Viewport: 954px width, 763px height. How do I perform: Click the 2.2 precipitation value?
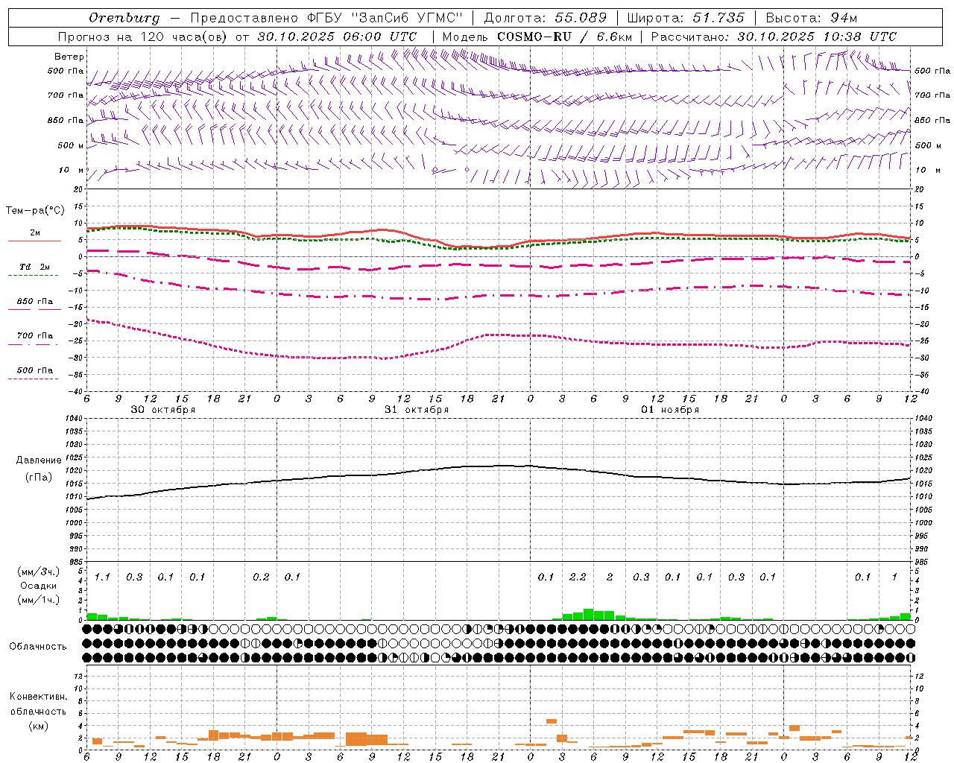tap(578, 577)
